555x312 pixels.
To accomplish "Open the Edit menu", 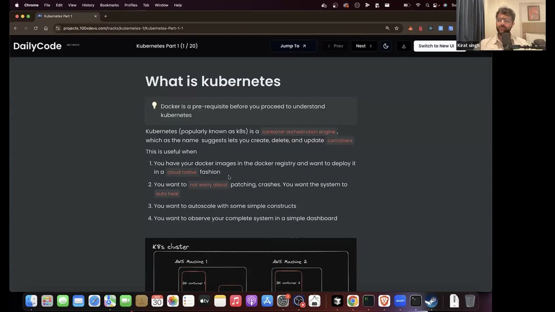I will (59, 5).
